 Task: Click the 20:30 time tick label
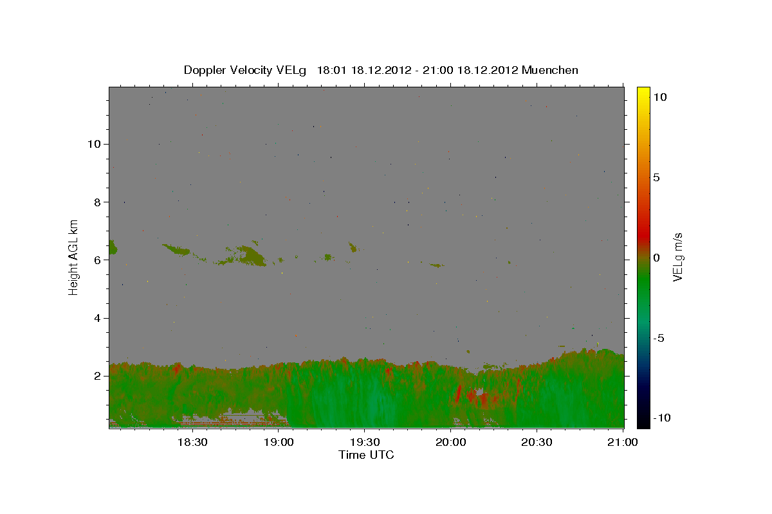point(537,442)
